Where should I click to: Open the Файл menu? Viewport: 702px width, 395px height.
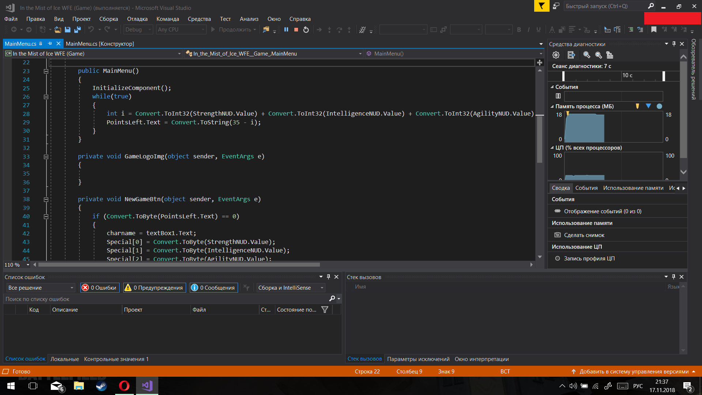point(11,19)
